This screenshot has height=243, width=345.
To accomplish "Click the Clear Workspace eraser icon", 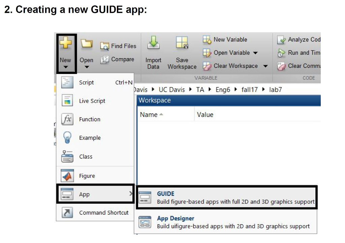I will 207,66.
